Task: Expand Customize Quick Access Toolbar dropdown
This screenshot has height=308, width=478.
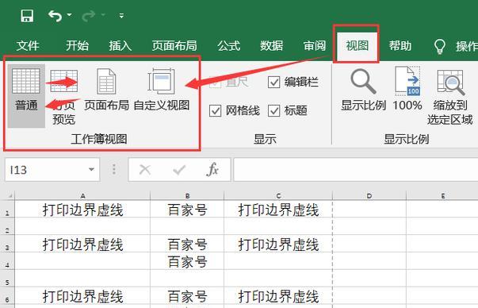Action: pos(121,16)
